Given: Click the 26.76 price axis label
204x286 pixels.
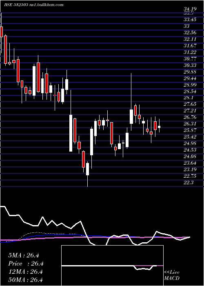Looking at the screenshot, I should pos(190,117).
